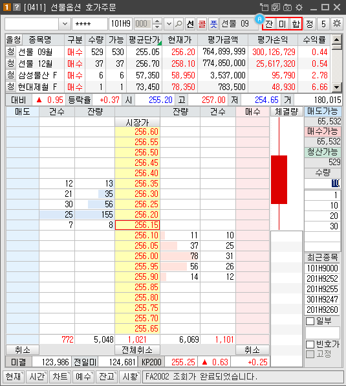Increase the code number with the stepper arrows
346x386 pixels.
(x=157, y=21)
